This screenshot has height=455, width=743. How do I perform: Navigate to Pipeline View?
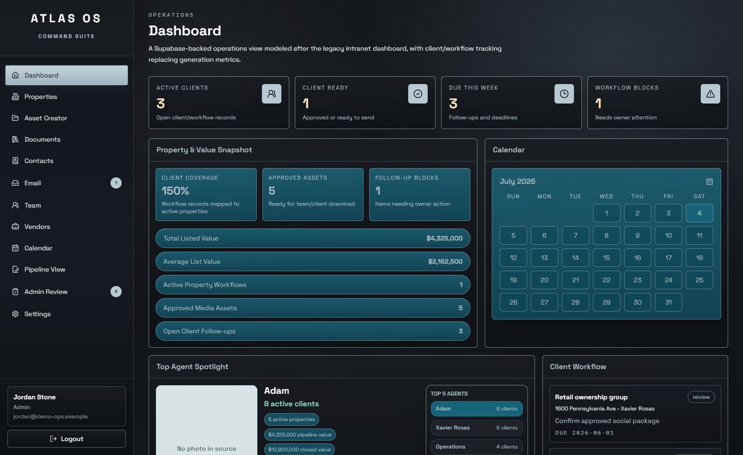coord(66,269)
